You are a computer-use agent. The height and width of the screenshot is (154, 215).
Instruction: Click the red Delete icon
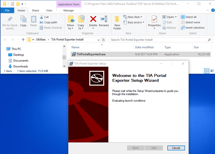click(93, 19)
